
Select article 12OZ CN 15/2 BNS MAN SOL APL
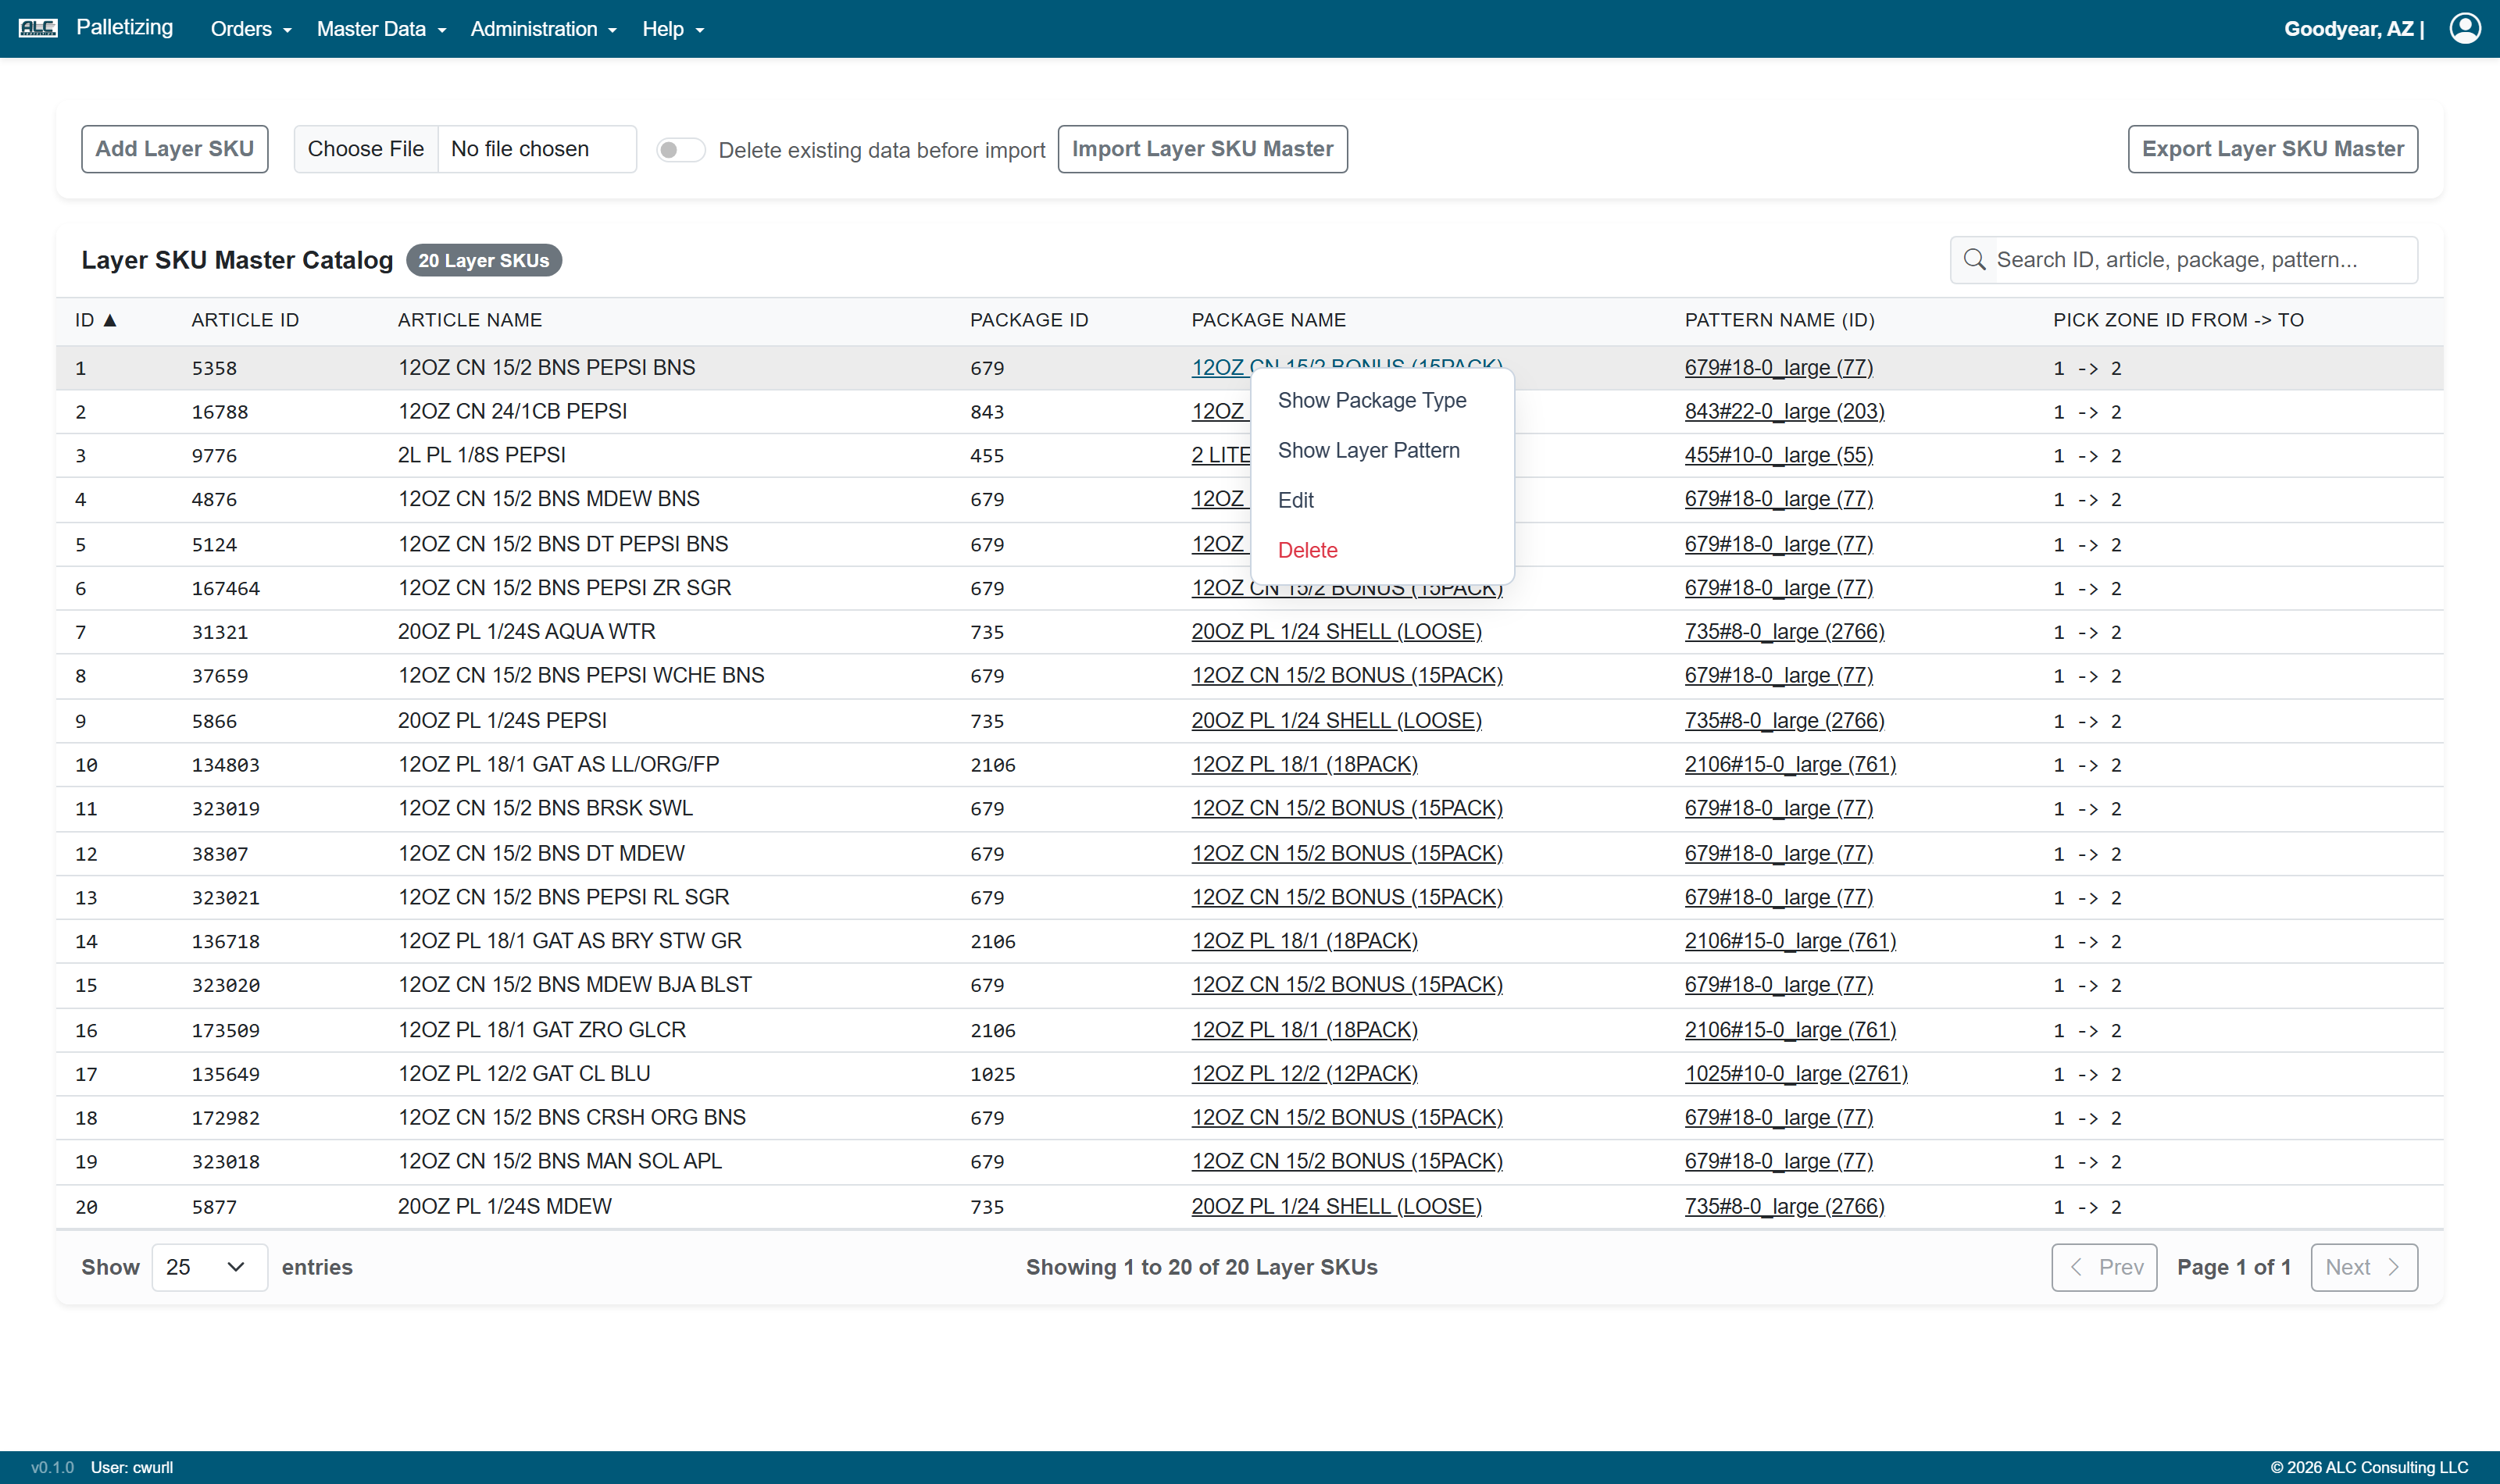560,1161
